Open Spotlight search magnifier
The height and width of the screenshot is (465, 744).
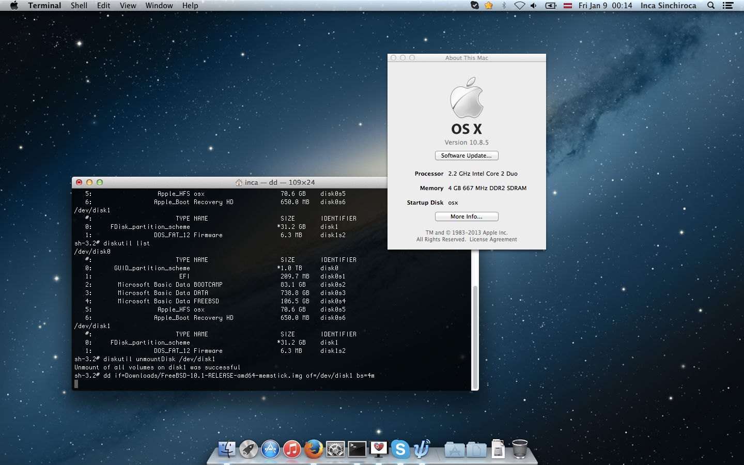click(x=711, y=5)
